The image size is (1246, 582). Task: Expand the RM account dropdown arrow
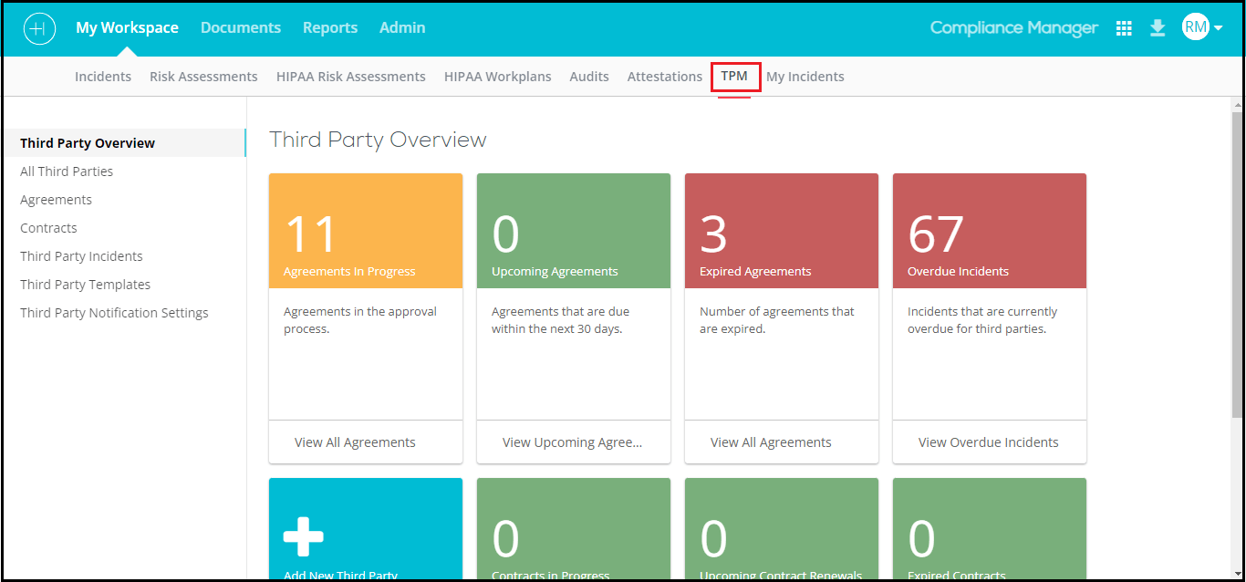pyautogui.click(x=1218, y=27)
